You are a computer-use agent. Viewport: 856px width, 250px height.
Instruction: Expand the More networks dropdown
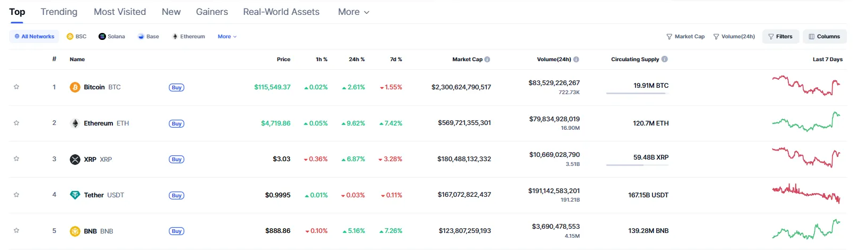click(227, 37)
